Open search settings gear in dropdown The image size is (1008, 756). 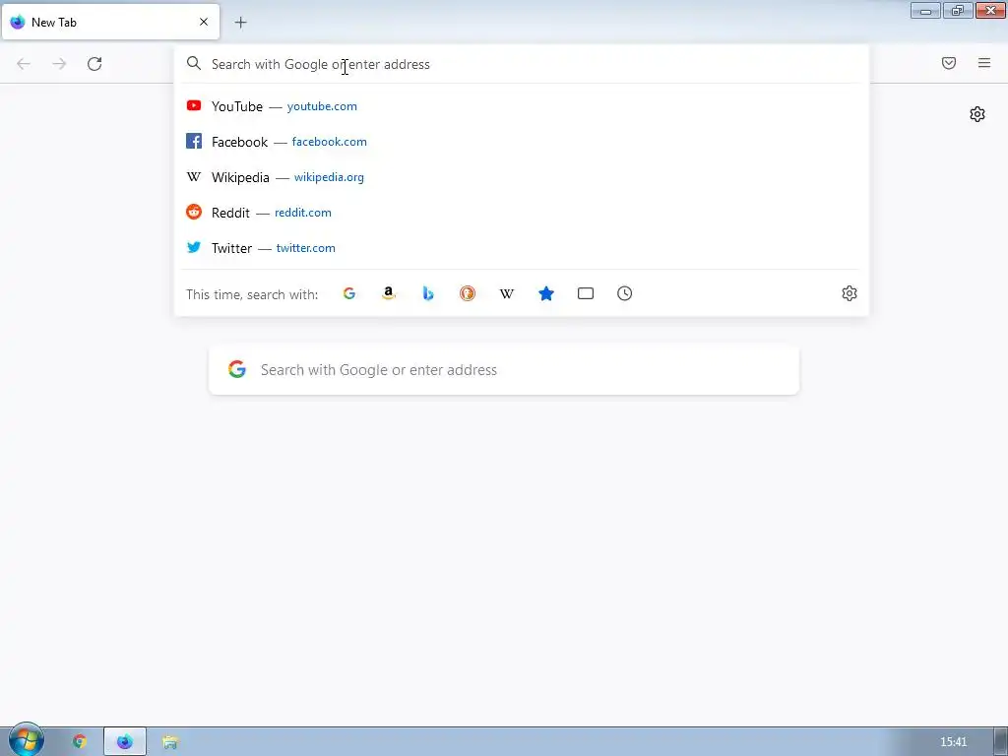[x=850, y=293]
